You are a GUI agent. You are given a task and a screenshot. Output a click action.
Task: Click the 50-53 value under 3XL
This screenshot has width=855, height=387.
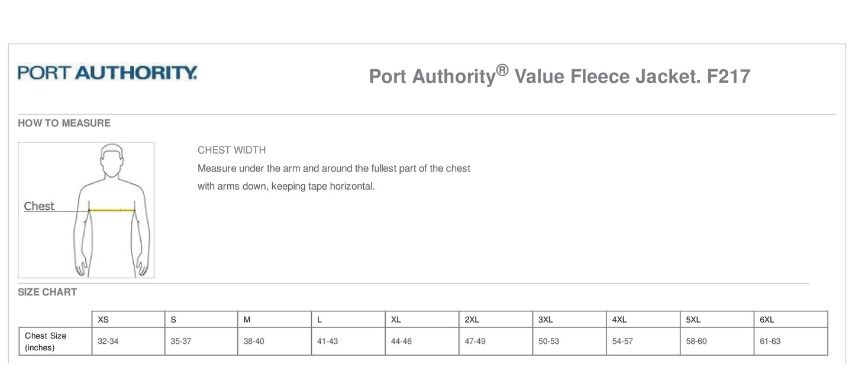coord(549,342)
